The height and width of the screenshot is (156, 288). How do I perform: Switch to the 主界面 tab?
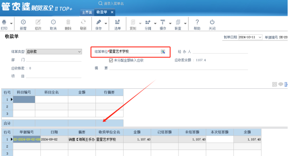(87, 12)
